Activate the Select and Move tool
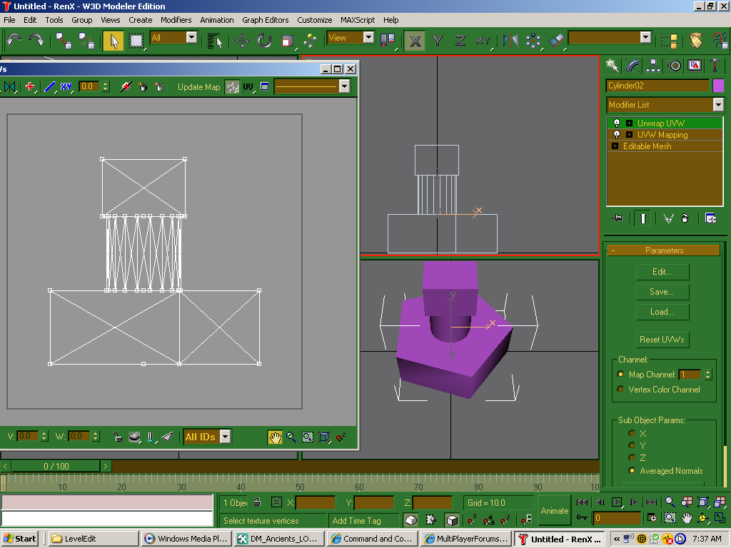 click(x=242, y=41)
